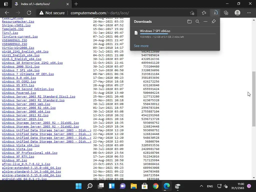Open network status in system tray
256x192 pixels.
[x=219, y=186]
